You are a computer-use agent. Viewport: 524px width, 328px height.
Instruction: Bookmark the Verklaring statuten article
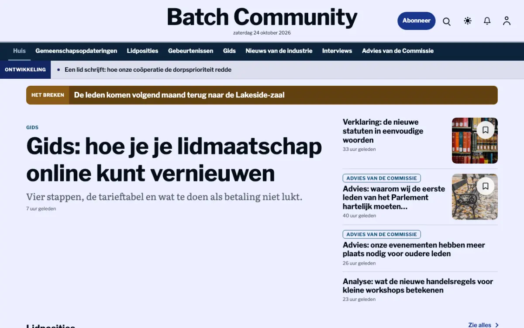pos(485,130)
